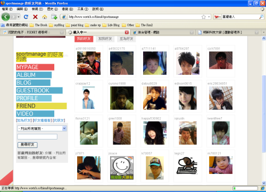Open the Bookmarks menu in the menu bar

click(x=68, y=9)
